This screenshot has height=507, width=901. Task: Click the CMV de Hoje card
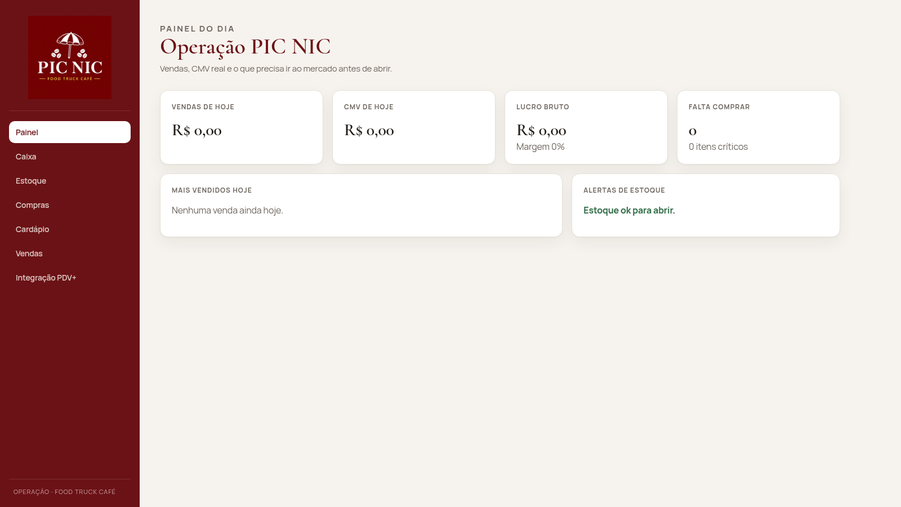click(414, 127)
